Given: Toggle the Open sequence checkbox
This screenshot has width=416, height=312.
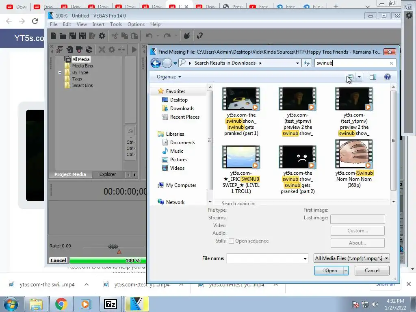Looking at the screenshot, I should coord(231,241).
